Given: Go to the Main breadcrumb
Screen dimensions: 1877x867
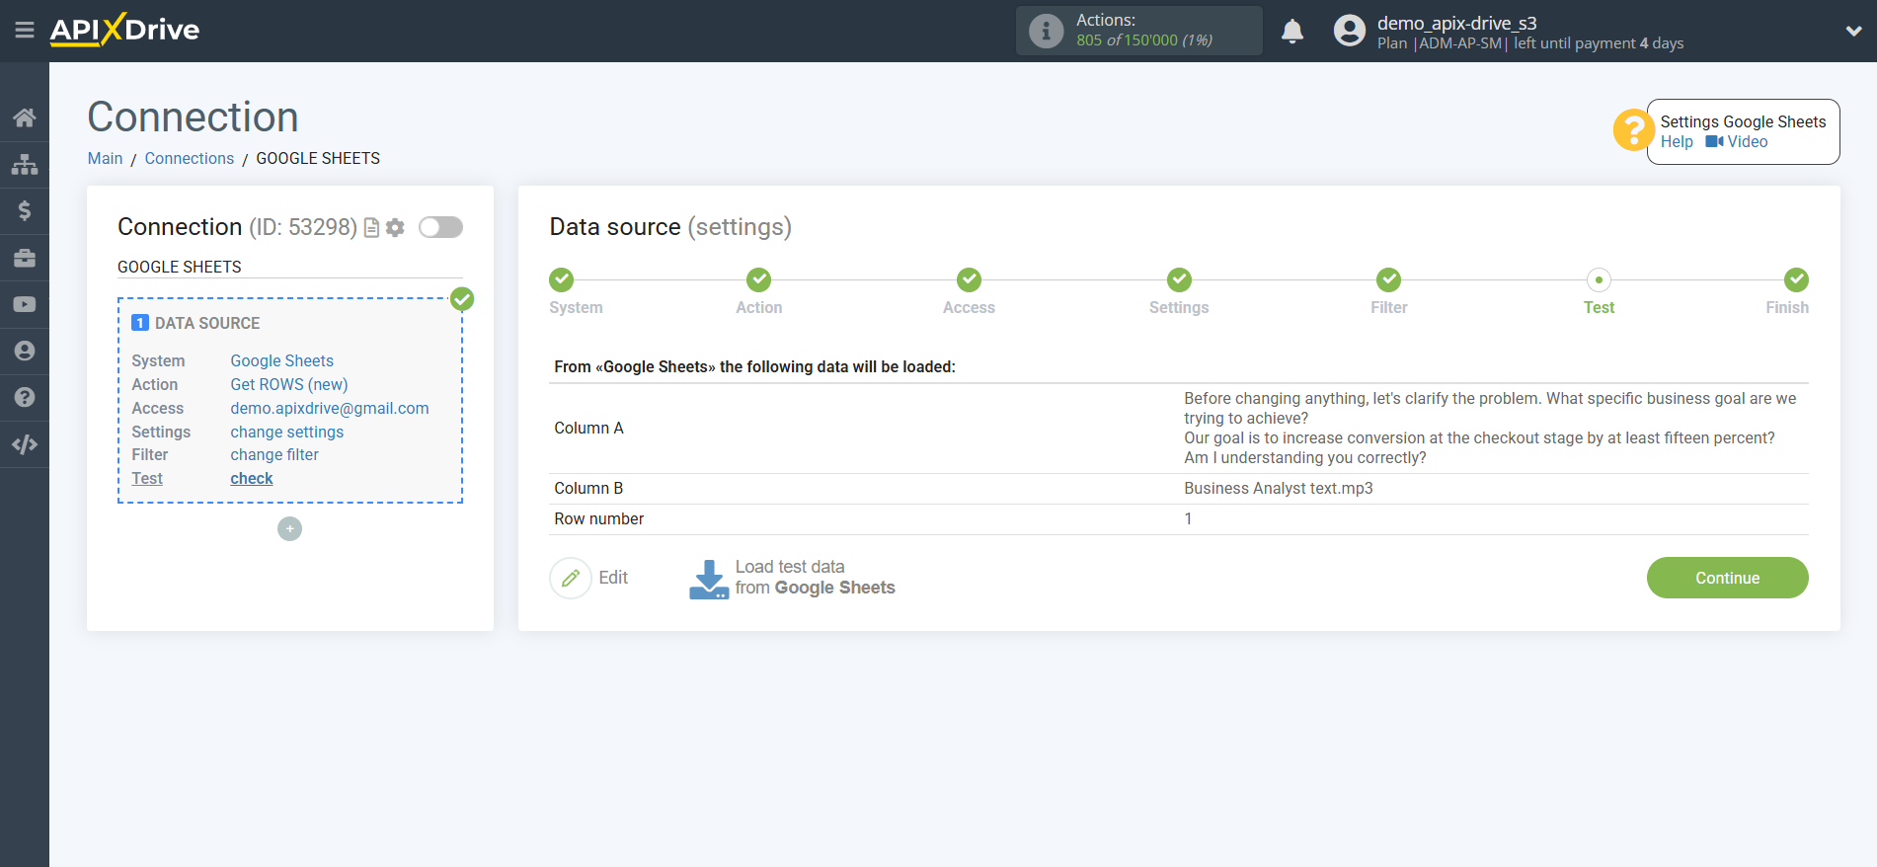Looking at the screenshot, I should 105,158.
